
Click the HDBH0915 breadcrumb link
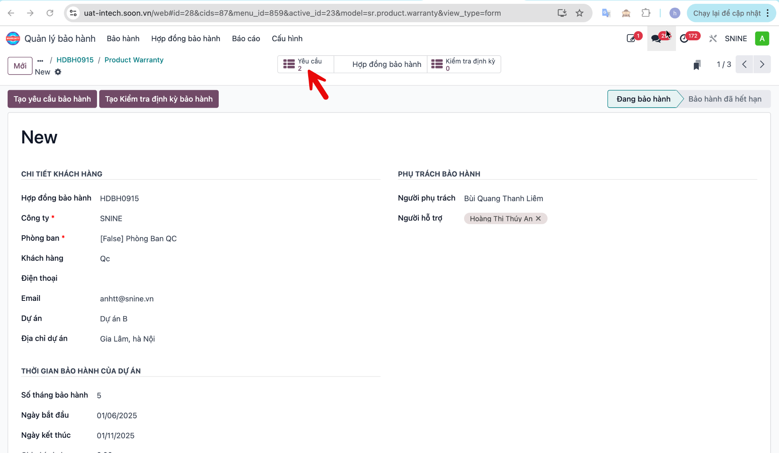(75, 60)
